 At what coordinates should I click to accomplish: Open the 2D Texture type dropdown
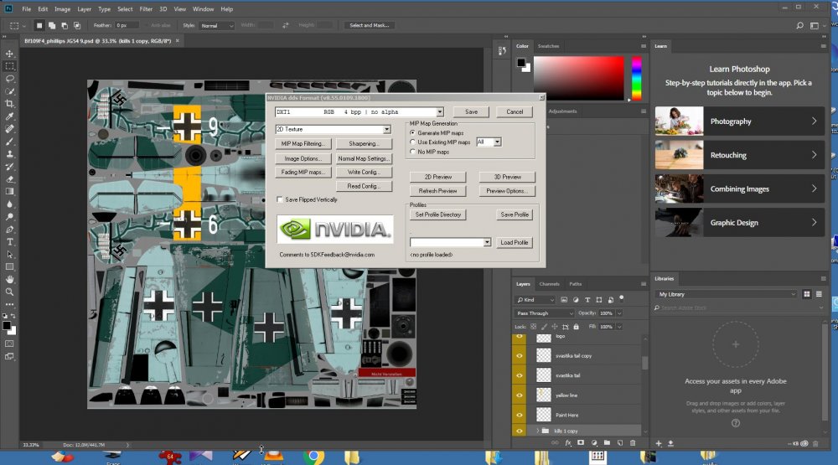pos(386,130)
